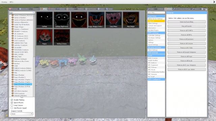Click the category icon beside HDN_CURSED
The image size is (216, 121).
(x=12, y=54)
